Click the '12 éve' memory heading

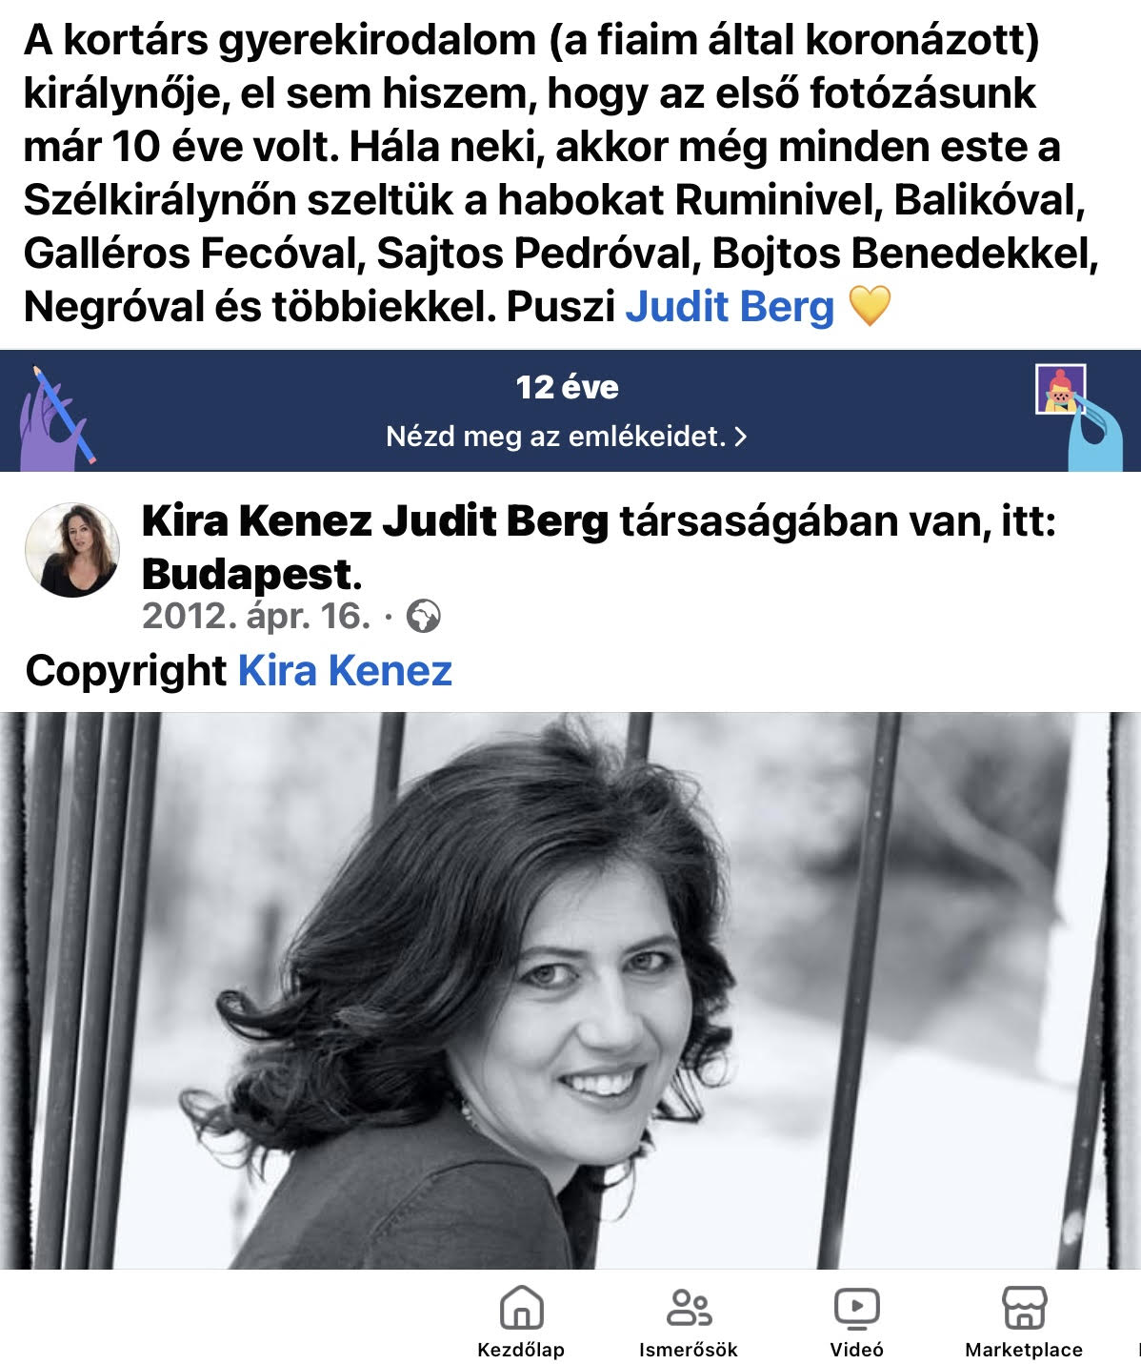tap(568, 387)
